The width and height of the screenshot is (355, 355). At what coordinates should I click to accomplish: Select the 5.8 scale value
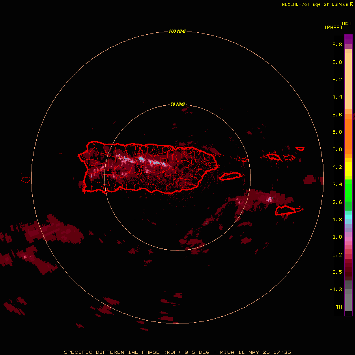tap(337, 132)
